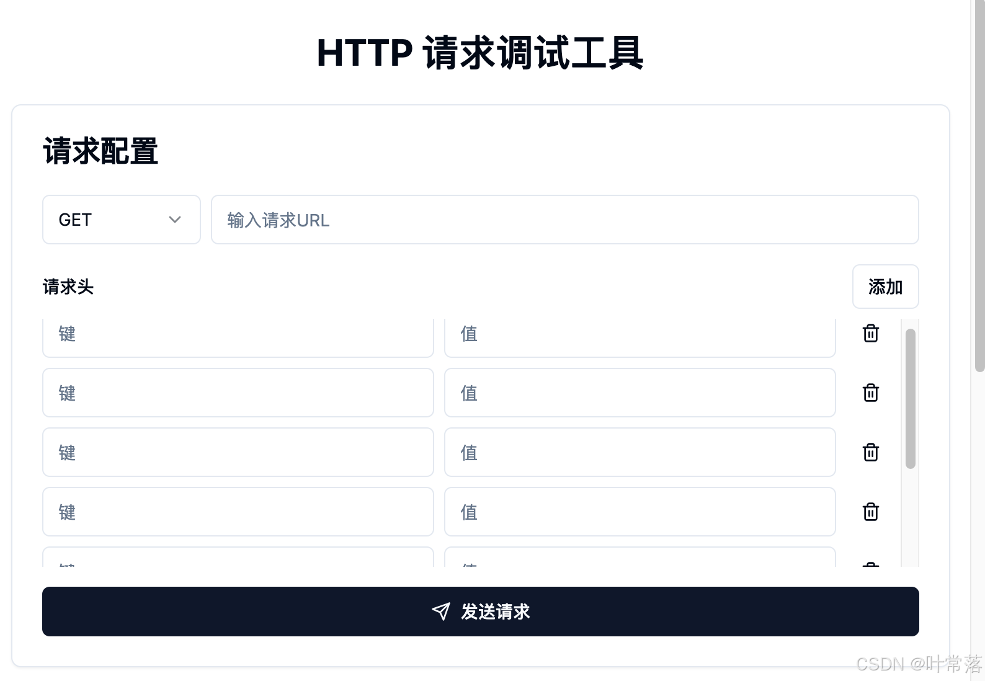Screen dimensions: 985x681
Task: Click the header list's inner scrollbar thumb
Action: point(911,399)
